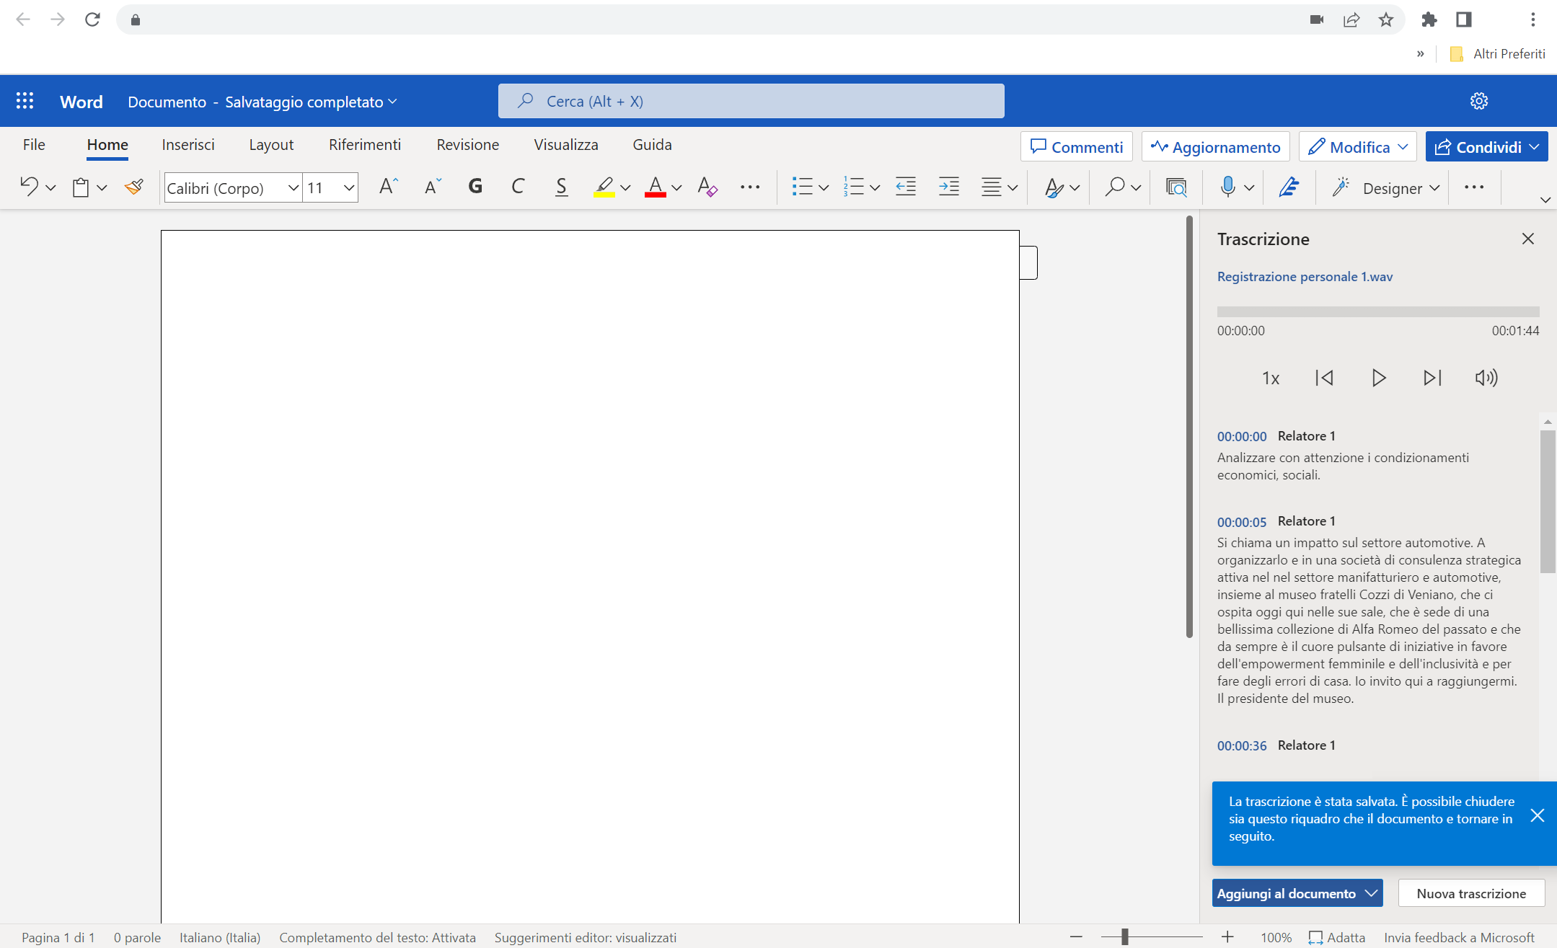Mute the transcription audio volume
The width and height of the screenshot is (1557, 948).
[1487, 378]
